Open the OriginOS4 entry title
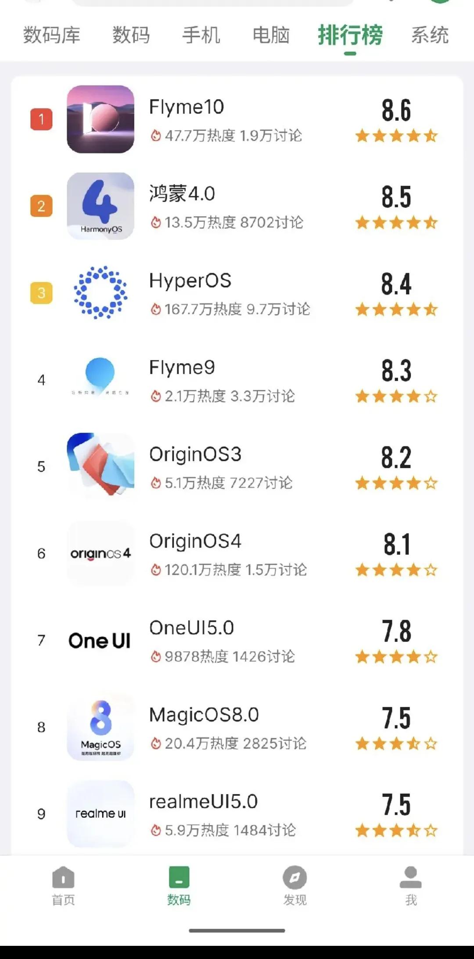This screenshot has width=474, height=959. 195,541
